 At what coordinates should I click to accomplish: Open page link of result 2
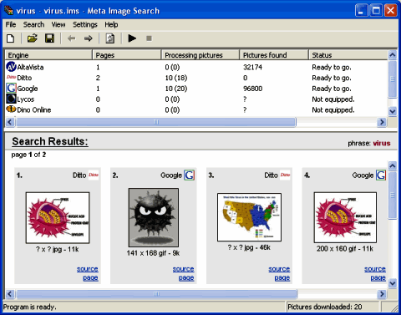[x=186, y=277]
